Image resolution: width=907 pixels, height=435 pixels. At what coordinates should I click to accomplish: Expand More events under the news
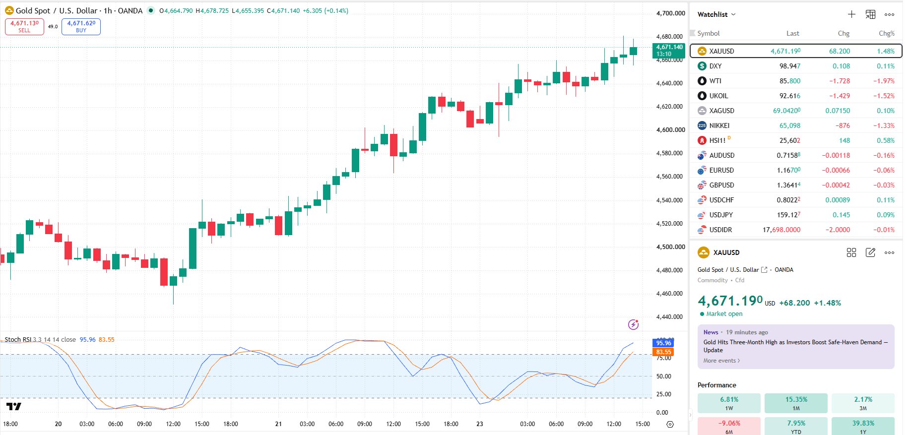pyautogui.click(x=721, y=361)
